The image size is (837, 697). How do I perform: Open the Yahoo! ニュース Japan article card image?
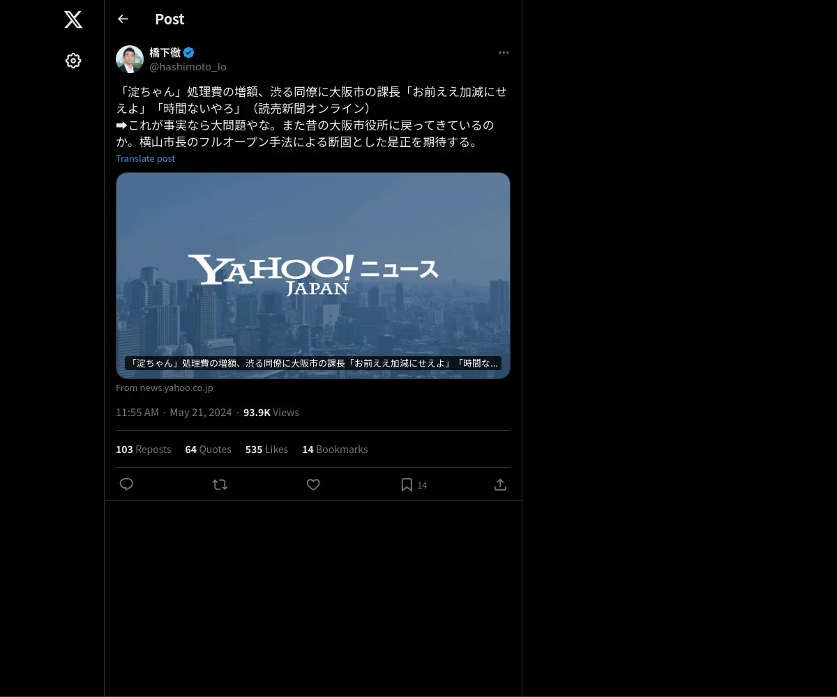[x=313, y=275]
